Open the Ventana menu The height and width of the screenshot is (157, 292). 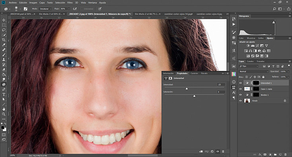[x=92, y=3]
